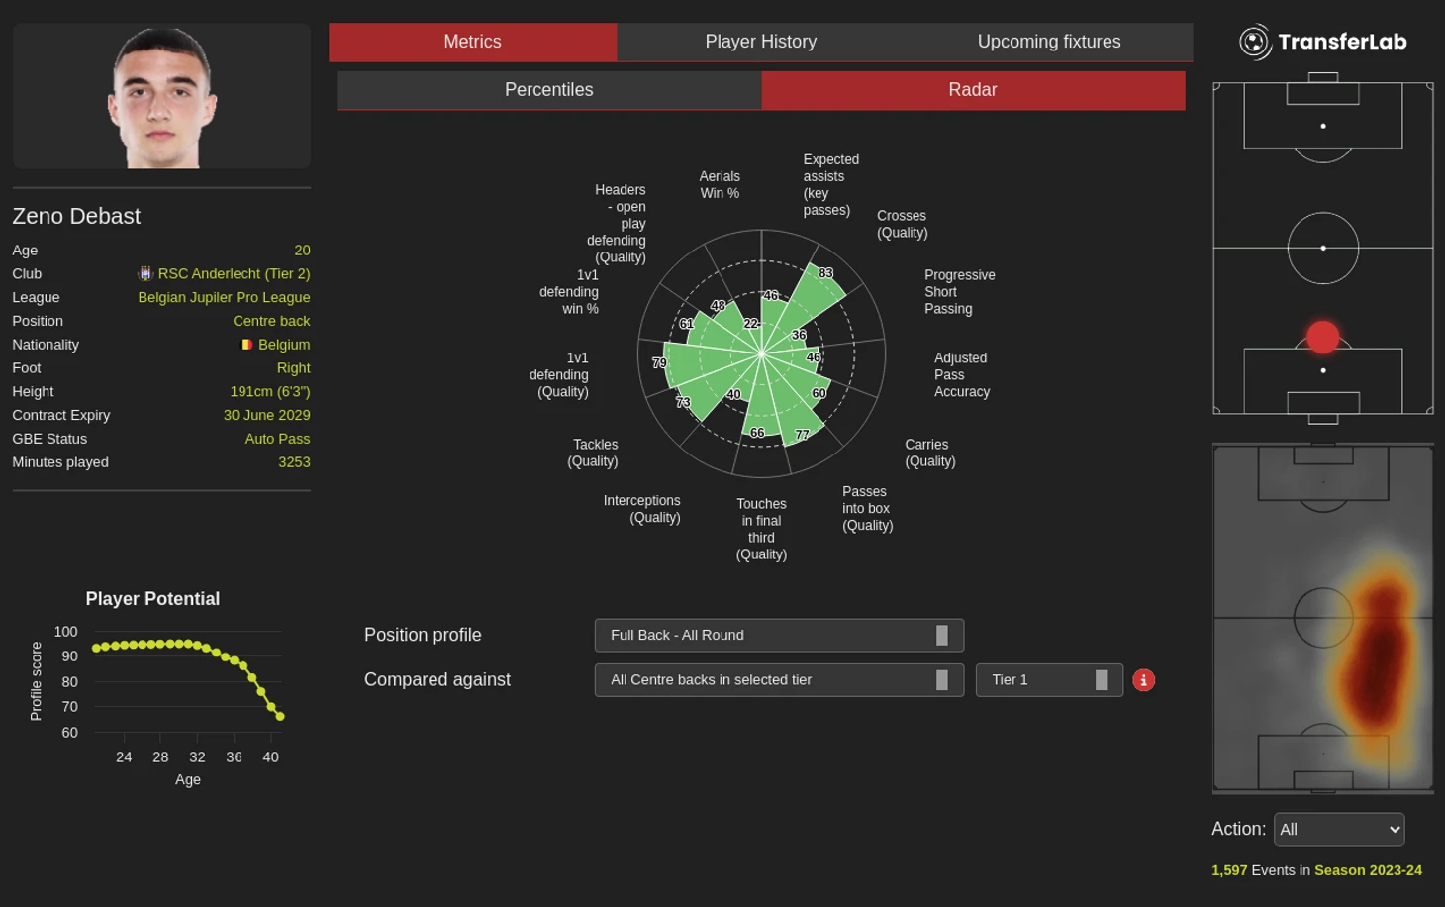Open the Action filter dropdown
Image resolution: width=1445 pixels, height=907 pixels.
pyautogui.click(x=1338, y=830)
